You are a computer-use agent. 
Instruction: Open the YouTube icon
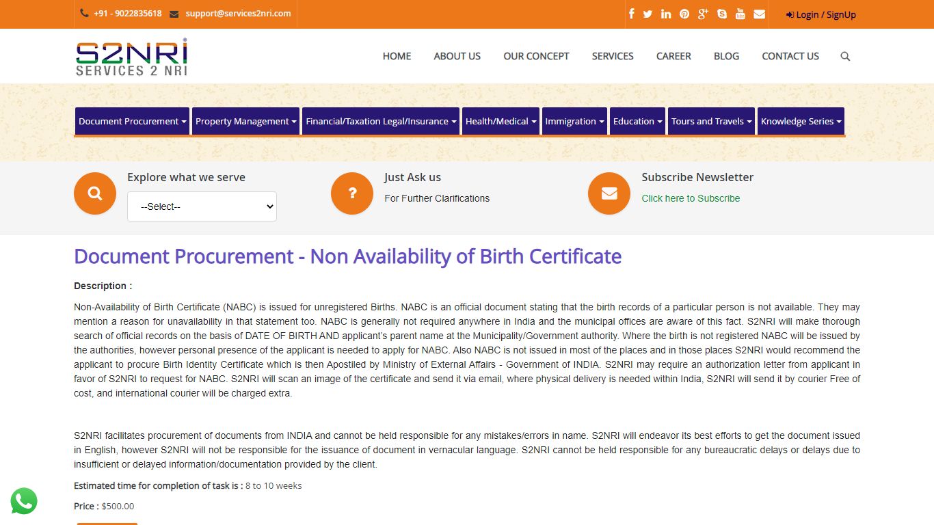point(740,14)
